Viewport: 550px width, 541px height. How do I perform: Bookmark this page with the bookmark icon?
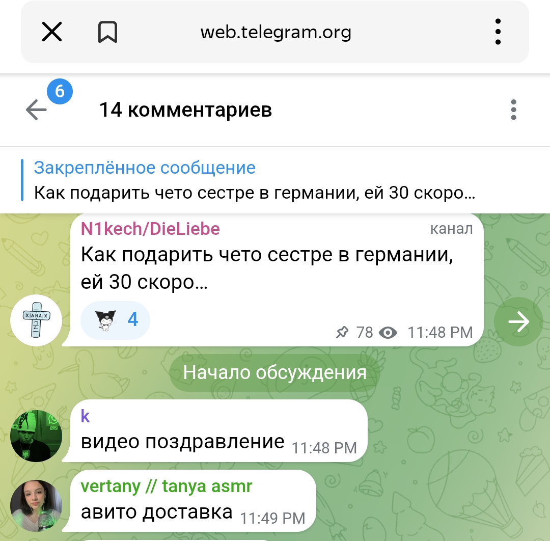(x=107, y=32)
